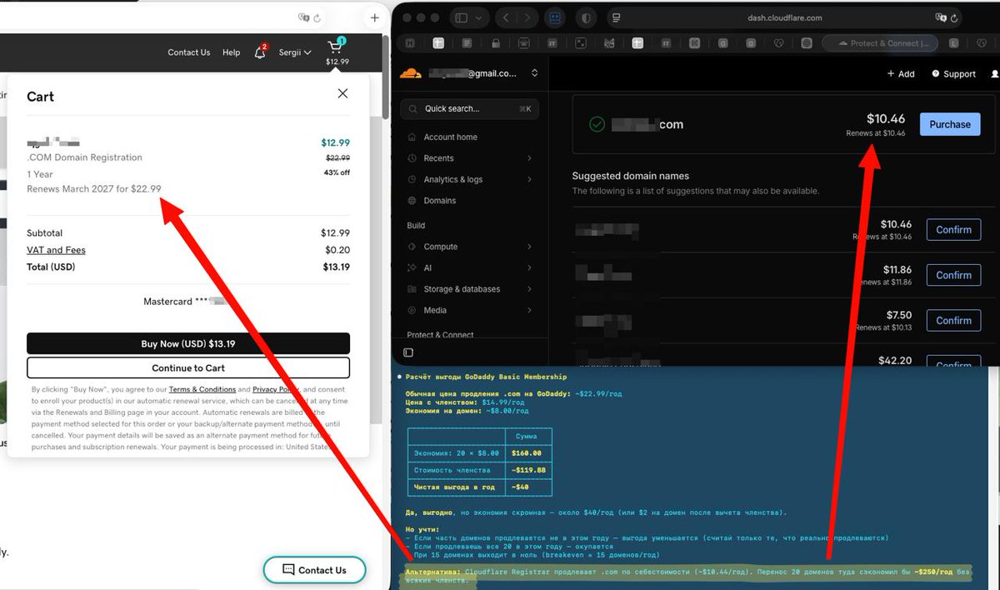
Task: Click '43% off' discount label
Action: coord(336,172)
